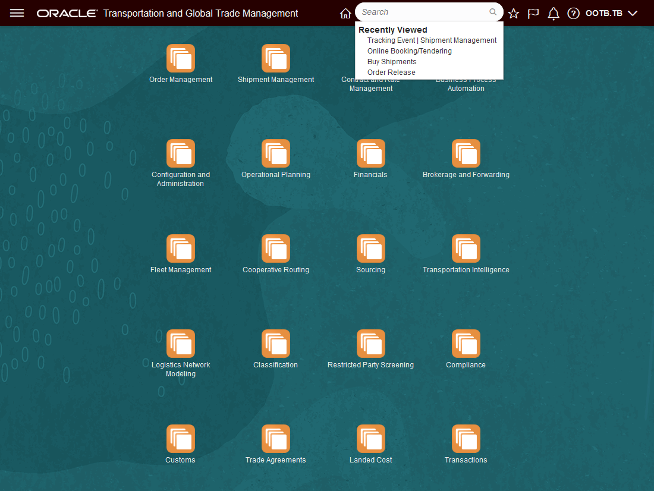Open the Customs folder icon
This screenshot has height=491, width=654.
point(181,439)
